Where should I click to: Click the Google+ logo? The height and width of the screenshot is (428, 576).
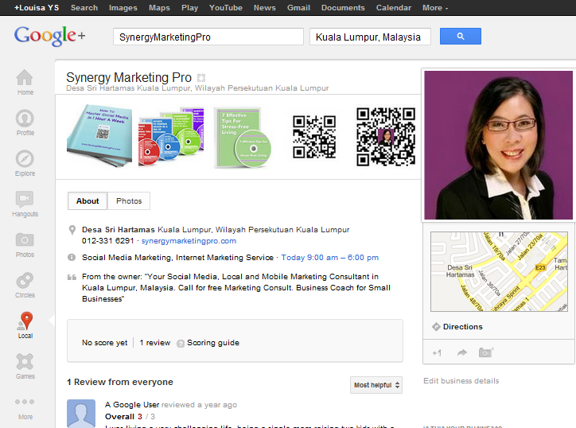[49, 36]
